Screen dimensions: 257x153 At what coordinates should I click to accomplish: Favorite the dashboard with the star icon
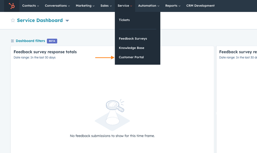(13, 20)
